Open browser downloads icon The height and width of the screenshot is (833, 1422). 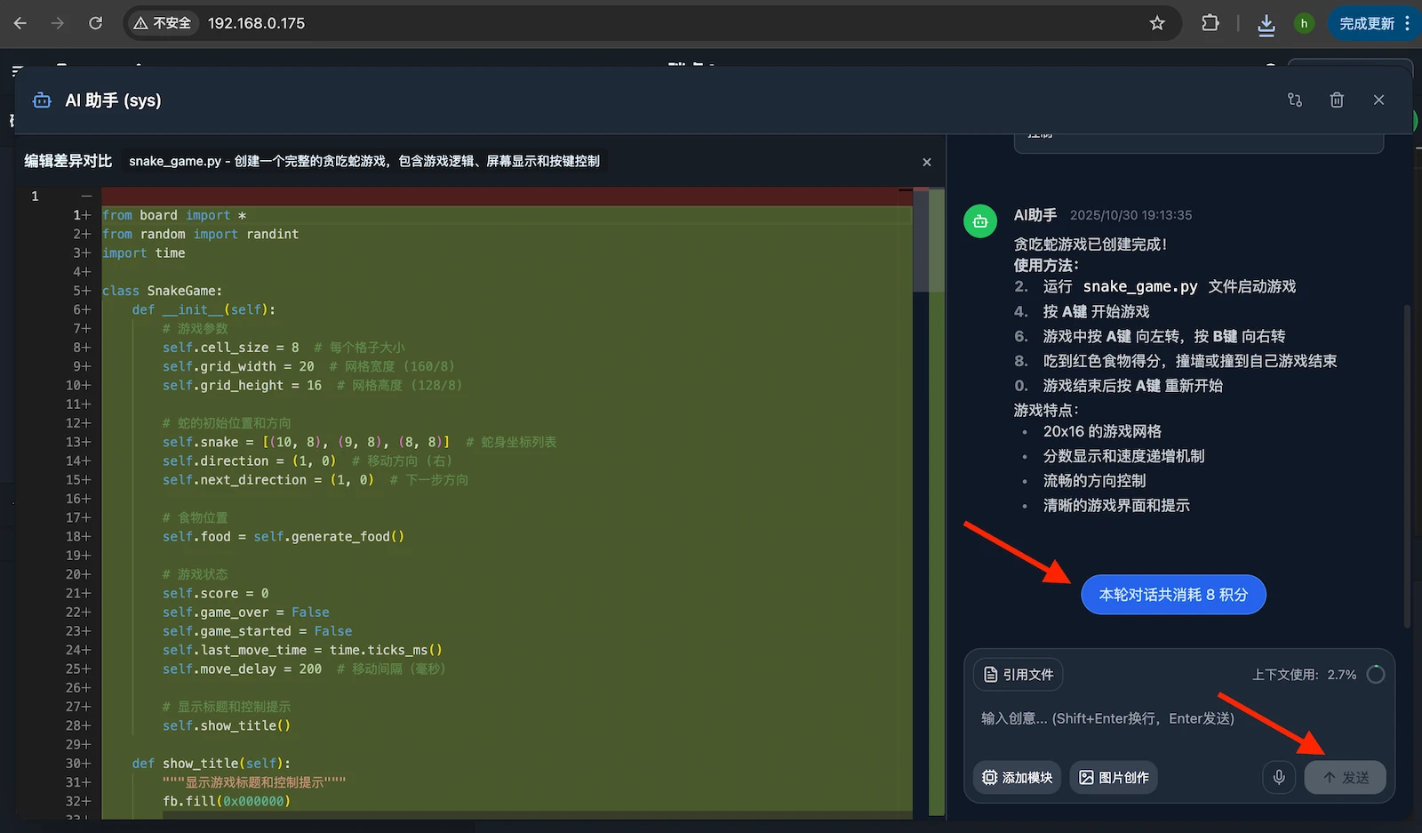pyautogui.click(x=1266, y=23)
